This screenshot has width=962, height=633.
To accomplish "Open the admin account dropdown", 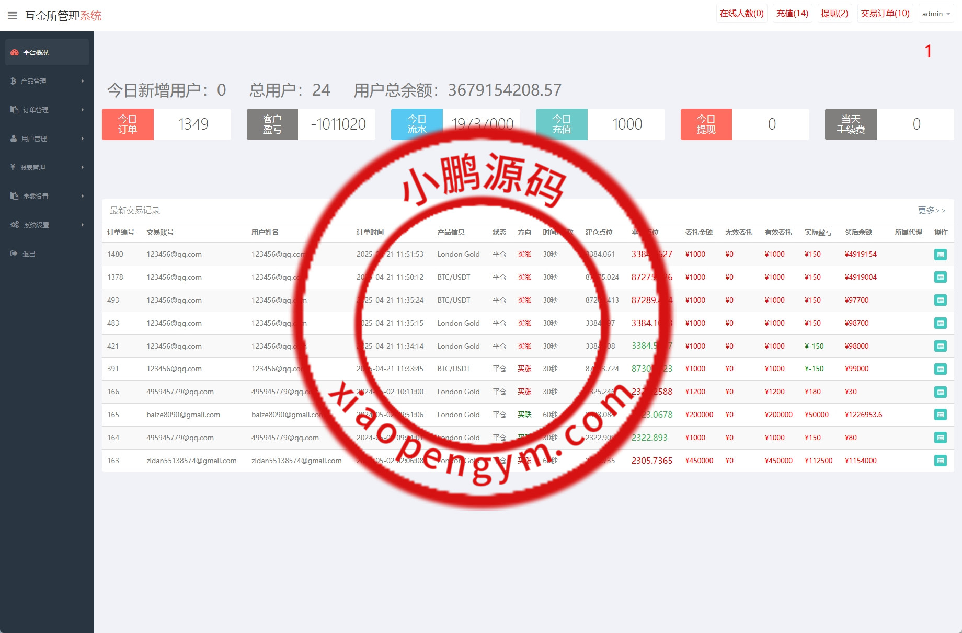I will [935, 14].
